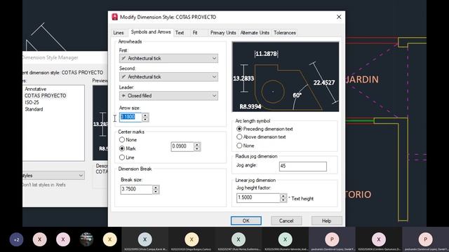Select COTAS PROYECTO in Style Manager list
Image resolution: width=449 pixels, height=252 pixels.
[x=45, y=96]
